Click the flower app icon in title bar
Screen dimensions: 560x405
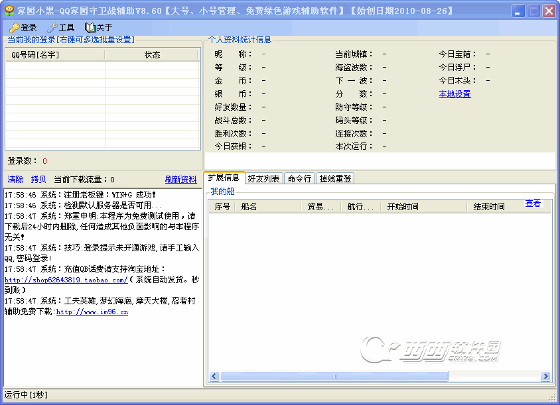click(x=9, y=11)
